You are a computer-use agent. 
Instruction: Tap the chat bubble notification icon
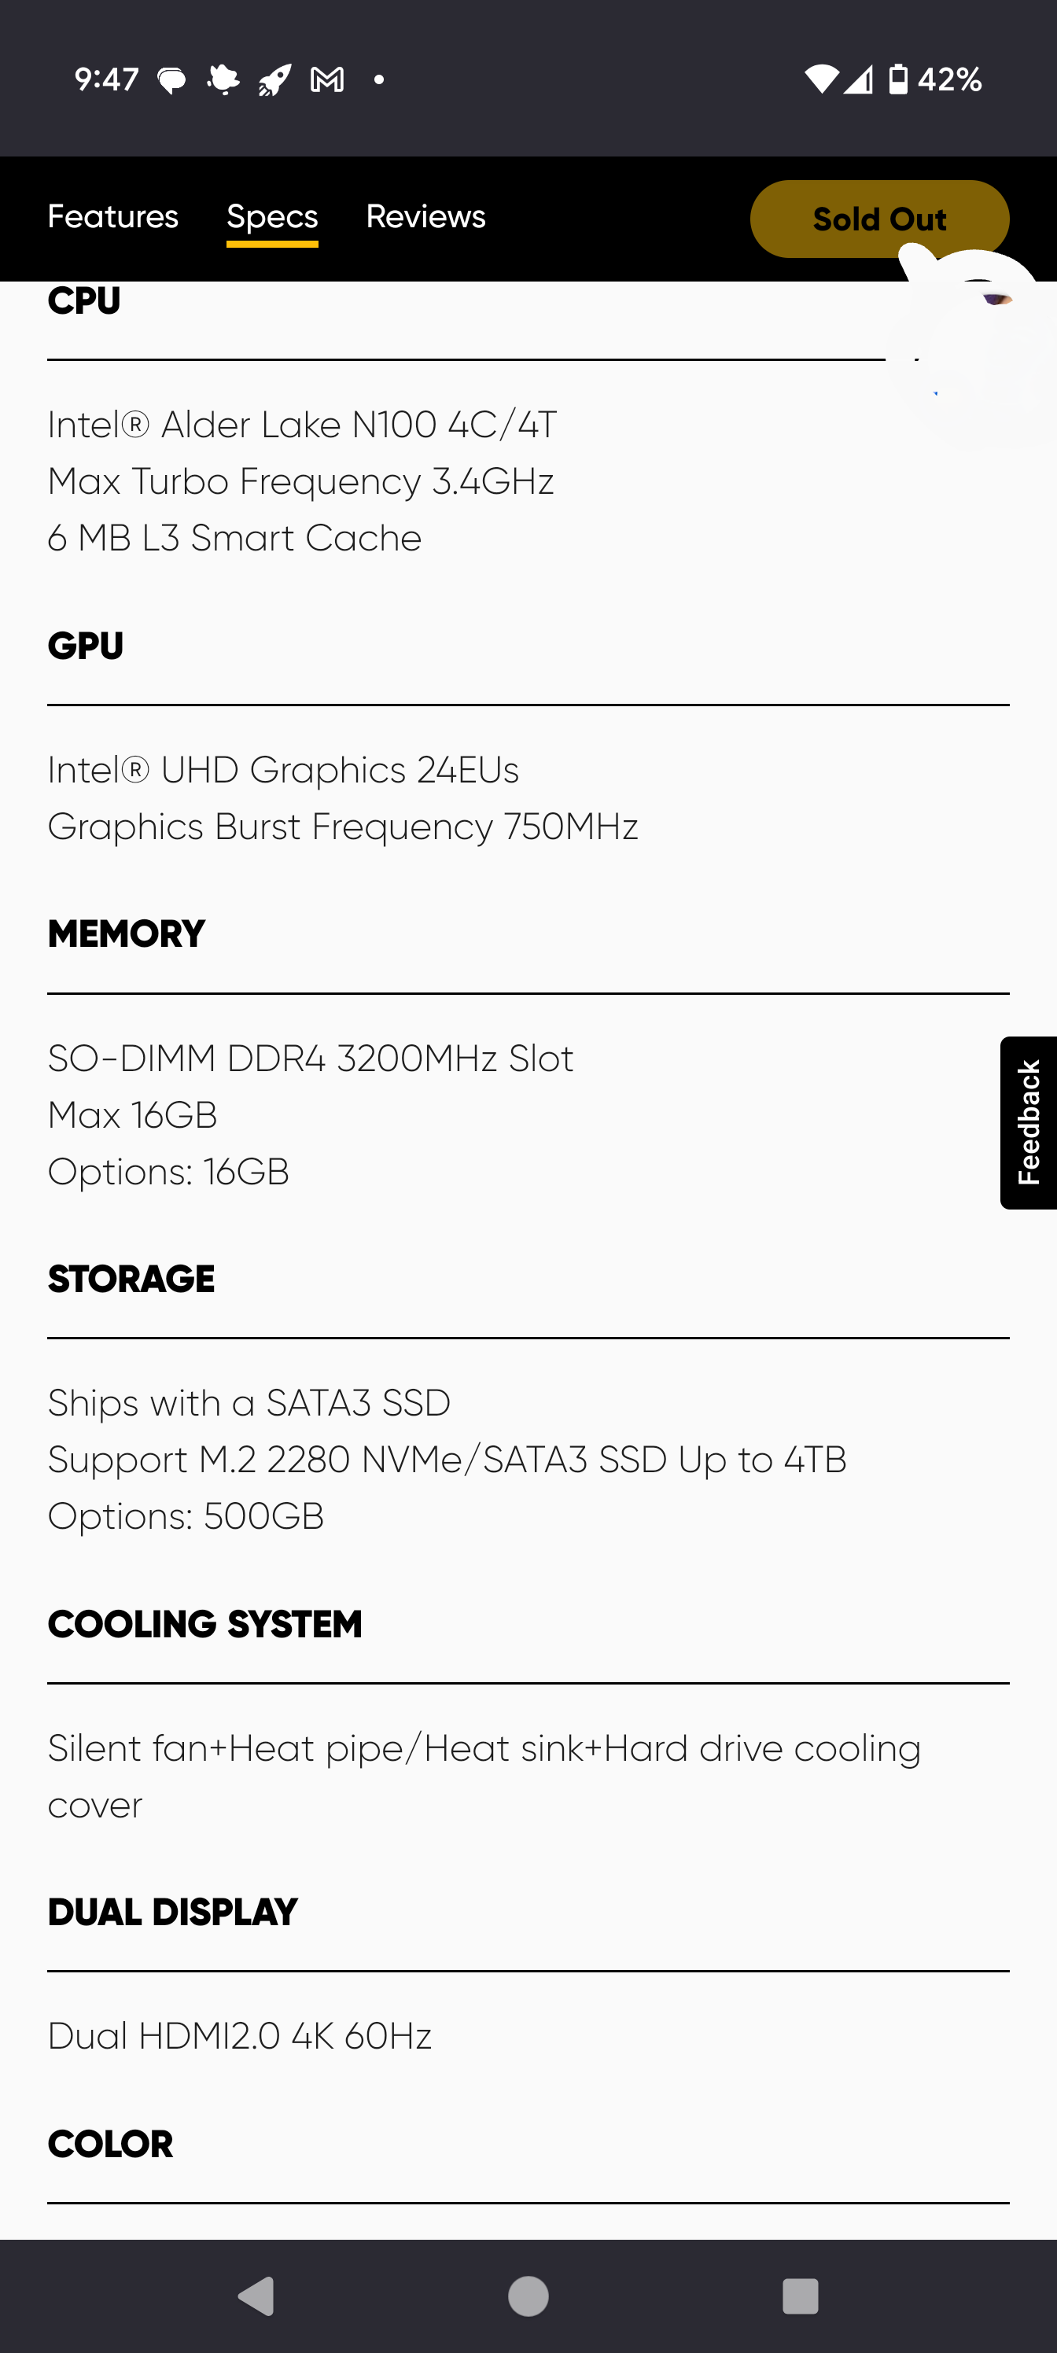point(171,80)
